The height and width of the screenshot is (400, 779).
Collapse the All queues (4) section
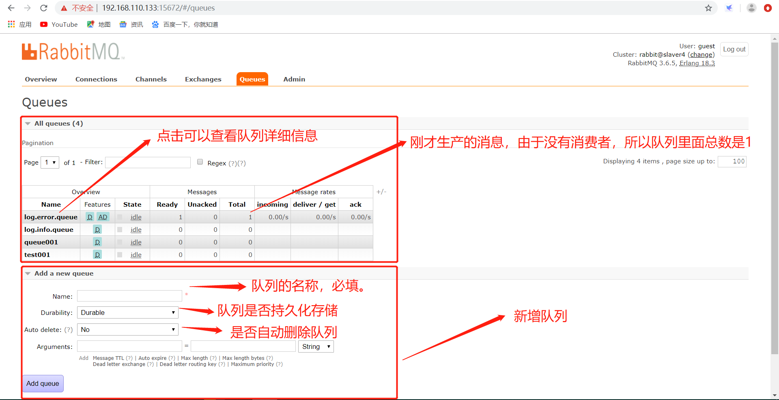28,124
